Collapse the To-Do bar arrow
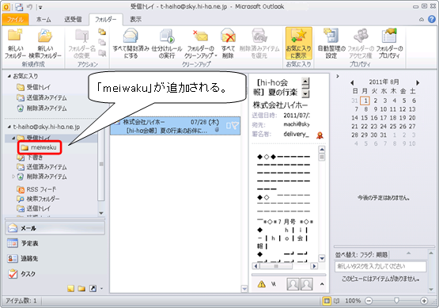 pos(338,76)
